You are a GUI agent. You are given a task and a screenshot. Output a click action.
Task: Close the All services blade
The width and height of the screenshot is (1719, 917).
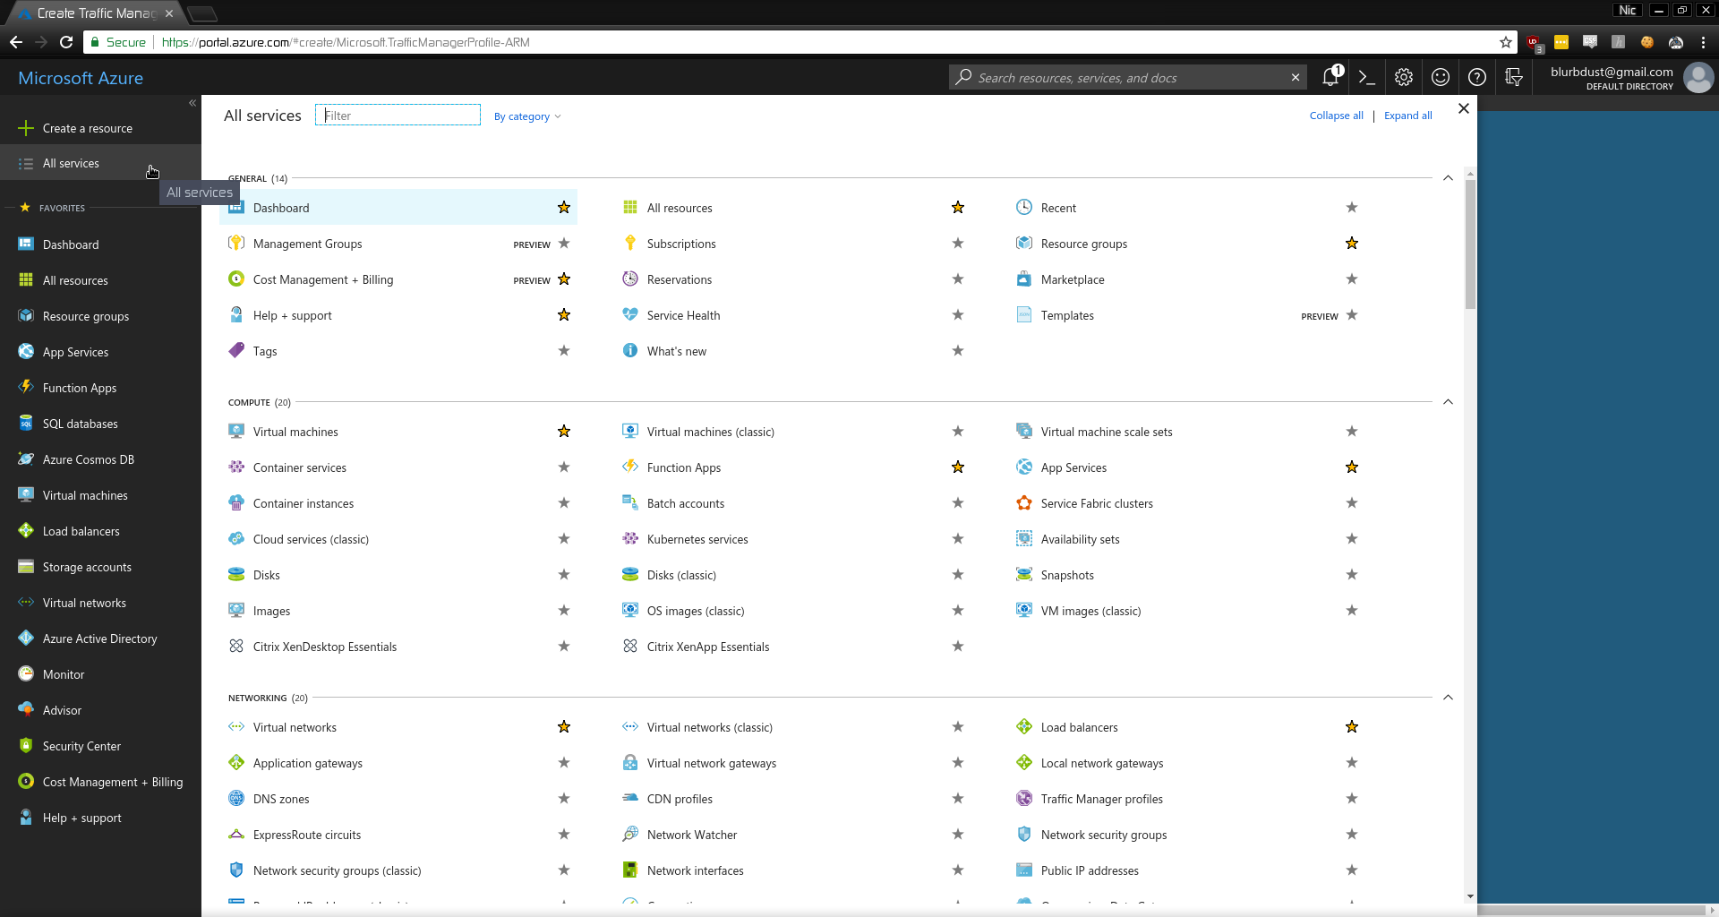click(x=1464, y=108)
